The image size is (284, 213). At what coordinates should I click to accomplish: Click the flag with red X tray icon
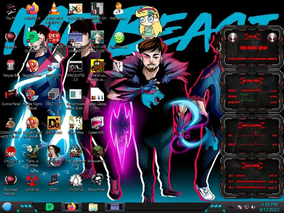tap(240, 207)
